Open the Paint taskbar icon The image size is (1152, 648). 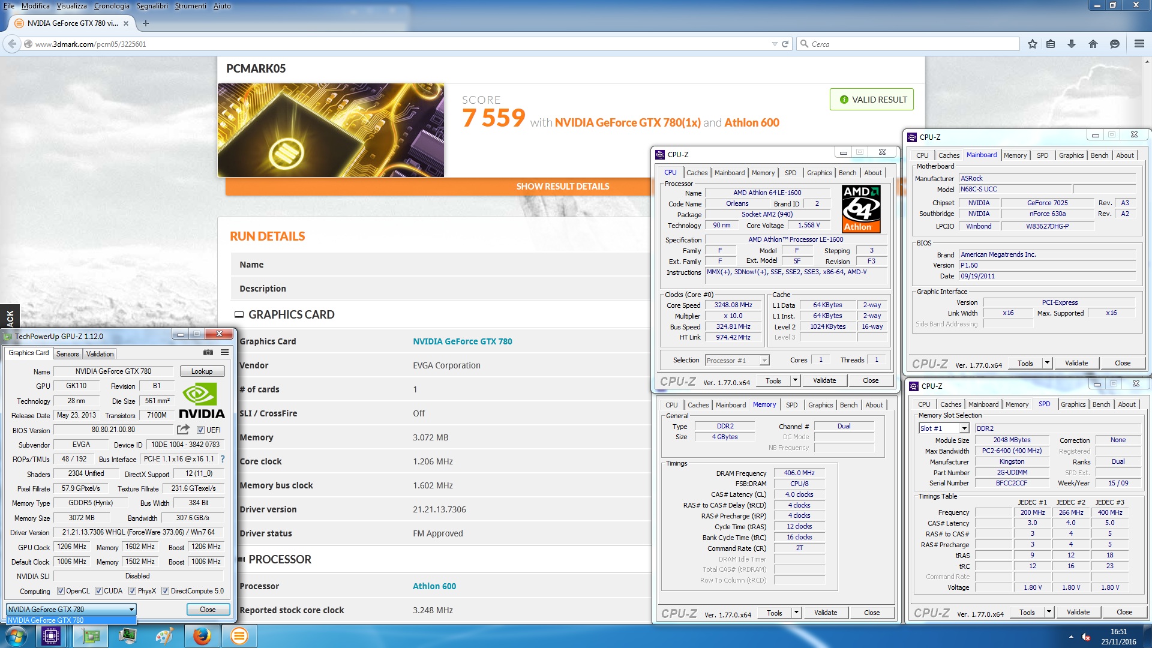pyautogui.click(x=164, y=636)
